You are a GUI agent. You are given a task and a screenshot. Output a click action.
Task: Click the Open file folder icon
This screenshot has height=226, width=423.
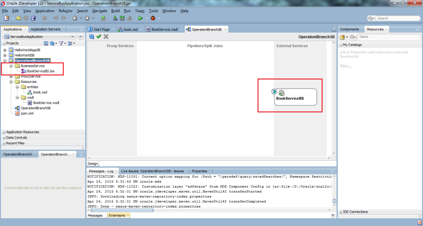coord(19,18)
